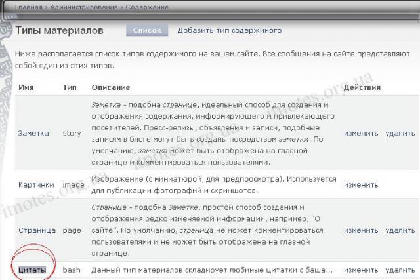Select the Имя column header
Viewport: 420px width, 280px height.
click(26, 87)
